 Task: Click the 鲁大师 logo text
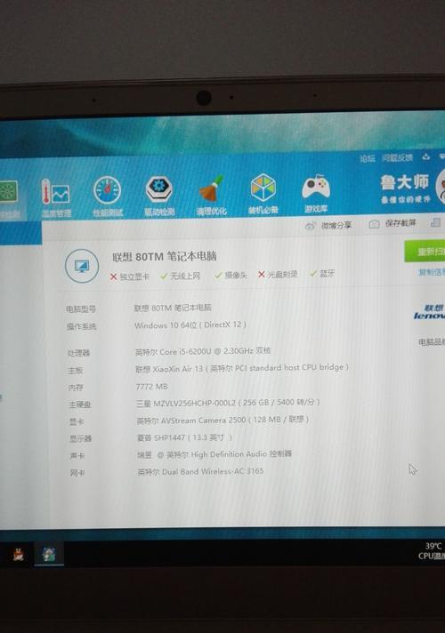tap(404, 182)
